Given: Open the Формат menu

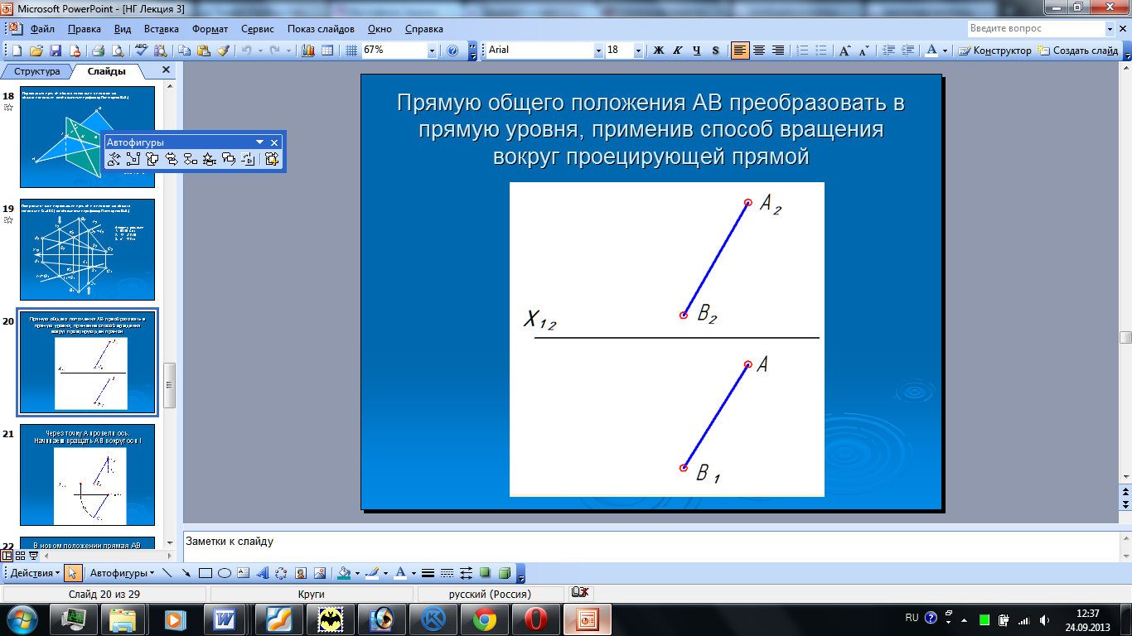Looking at the screenshot, I should (210, 29).
